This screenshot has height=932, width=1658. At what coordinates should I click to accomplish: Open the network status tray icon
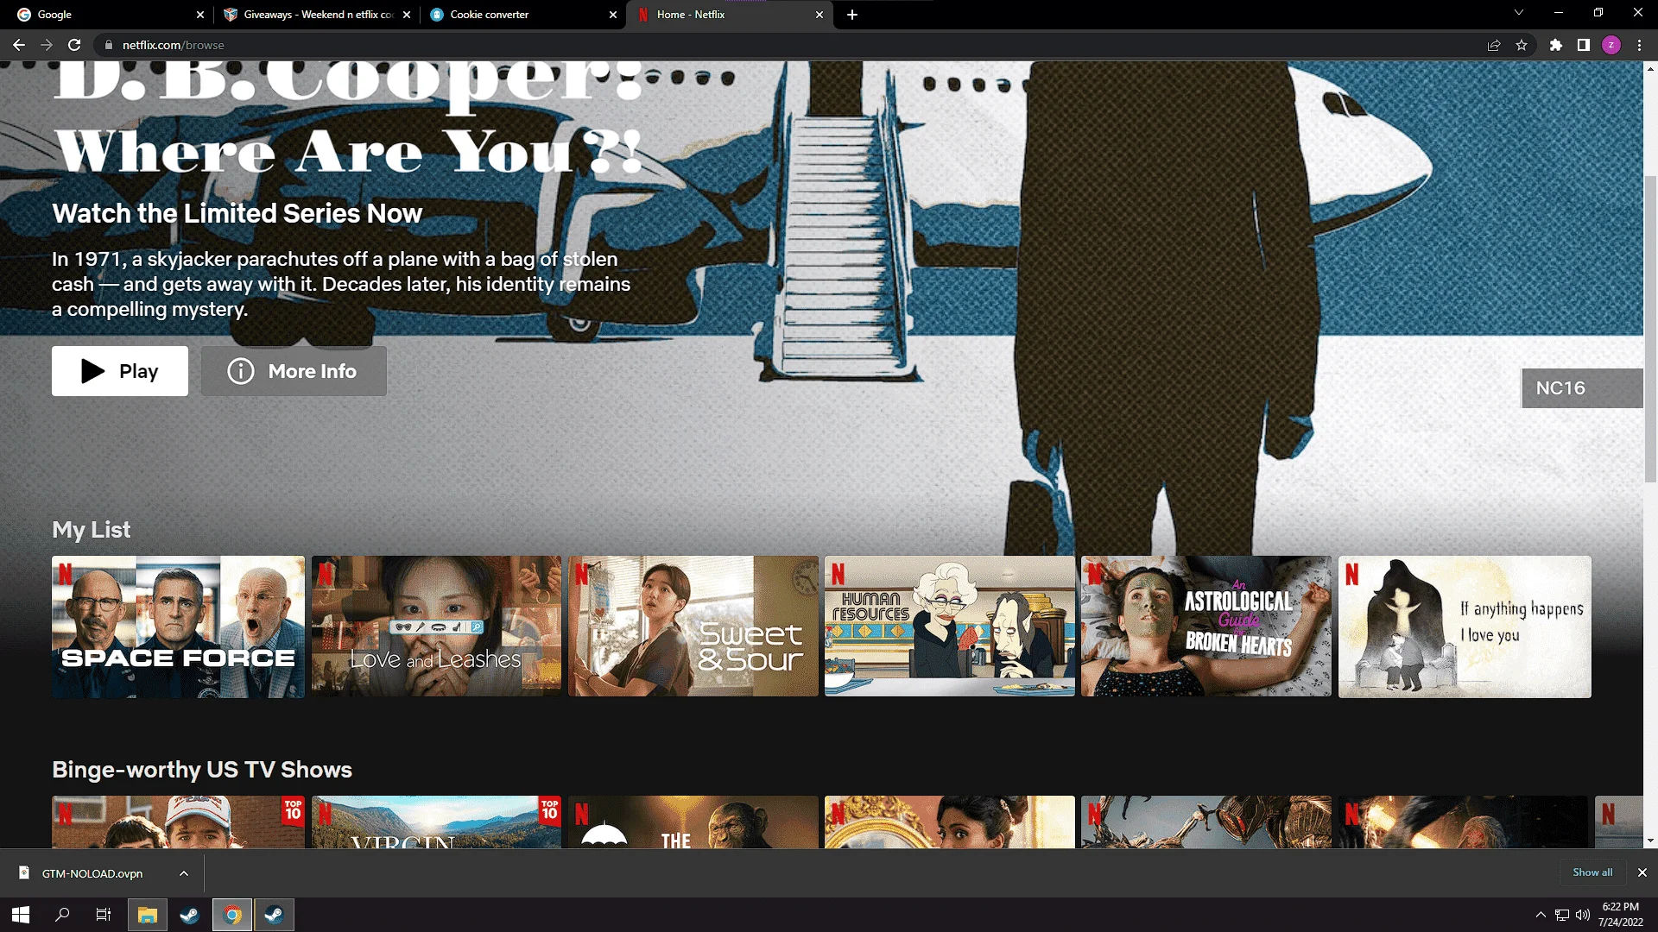[x=1562, y=915]
